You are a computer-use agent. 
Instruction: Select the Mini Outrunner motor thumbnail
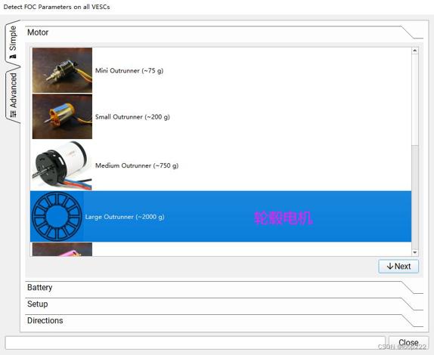point(62,70)
